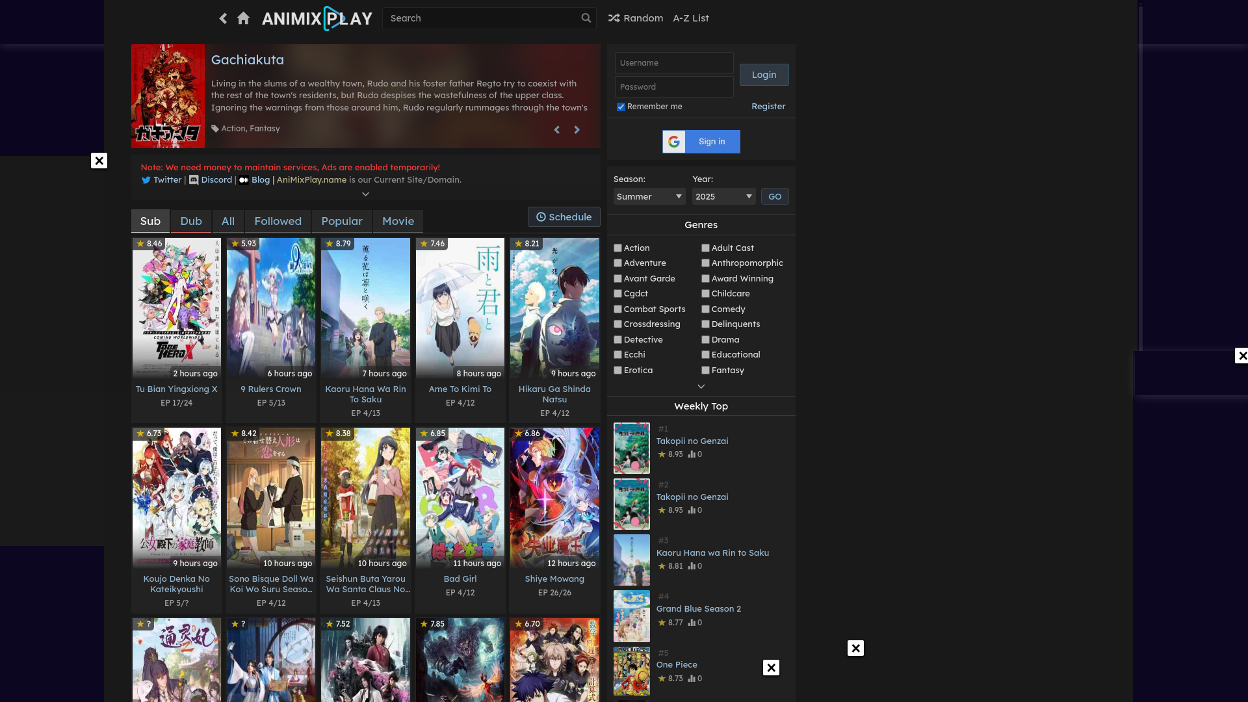1248x702 pixels.
Task: Focus the Search input field
Action: 482,18
